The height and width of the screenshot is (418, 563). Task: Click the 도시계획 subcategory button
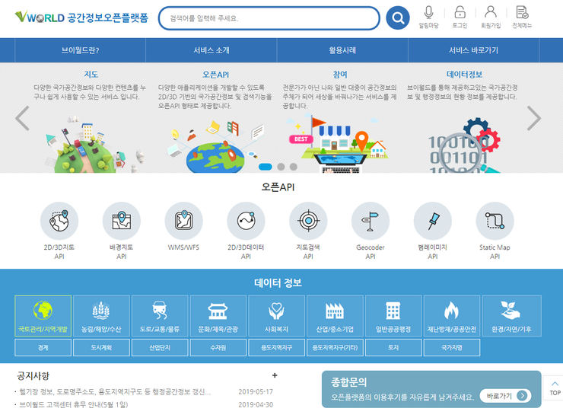(101, 347)
